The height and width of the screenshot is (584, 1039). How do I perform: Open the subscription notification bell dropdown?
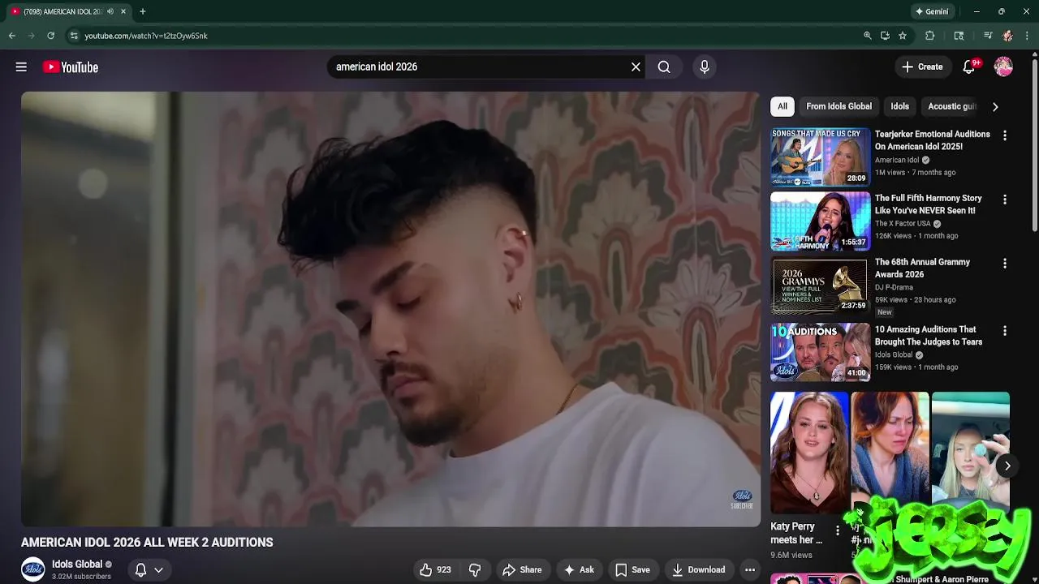coord(149,570)
